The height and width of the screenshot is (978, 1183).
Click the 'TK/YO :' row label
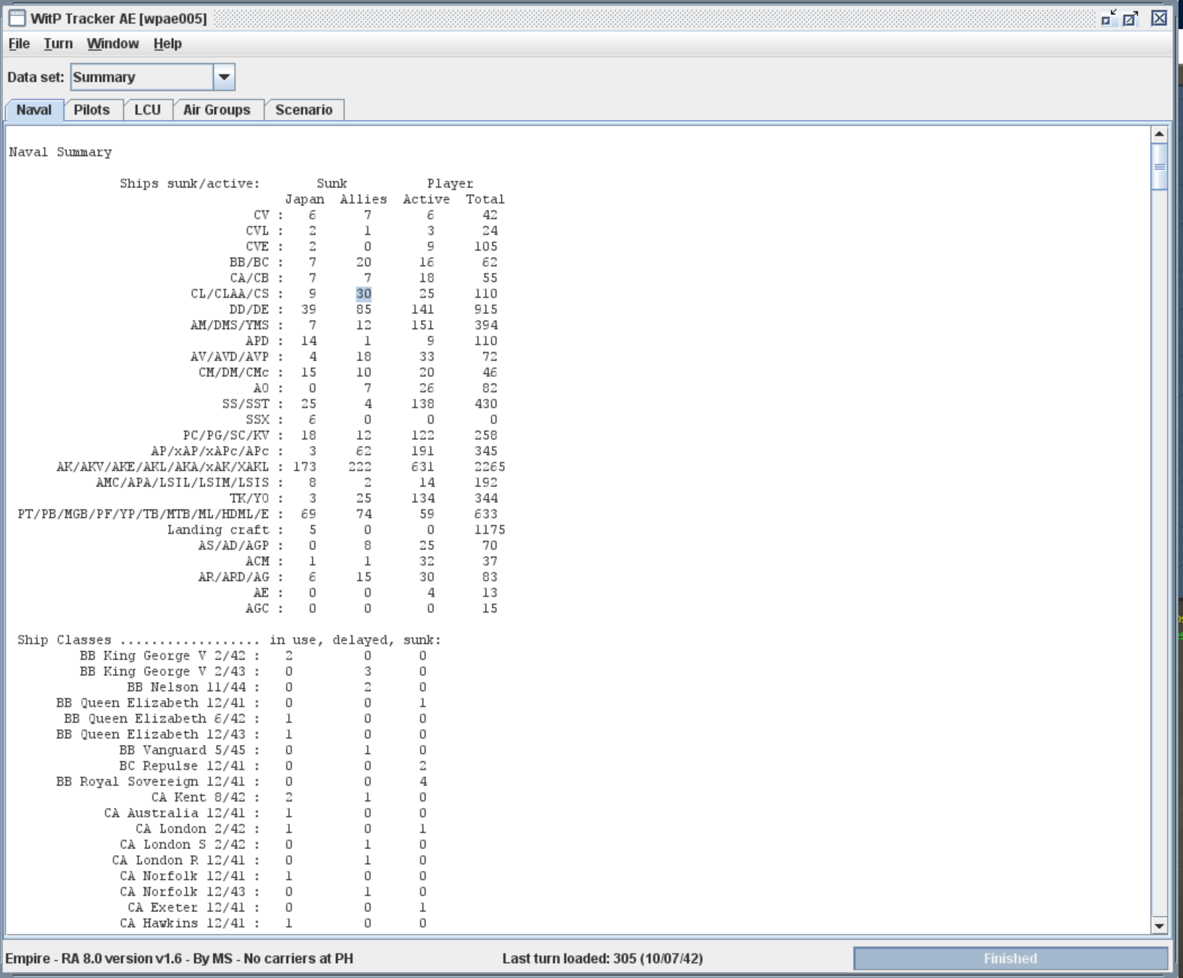(x=257, y=498)
